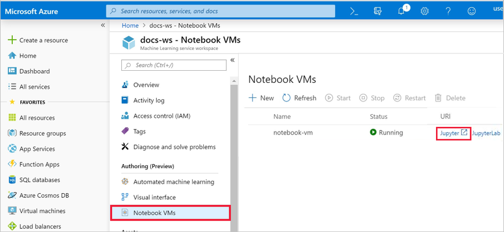Click the Function Apps lightning icon
Image resolution: width=504 pixels, height=232 pixels.
(x=12, y=164)
